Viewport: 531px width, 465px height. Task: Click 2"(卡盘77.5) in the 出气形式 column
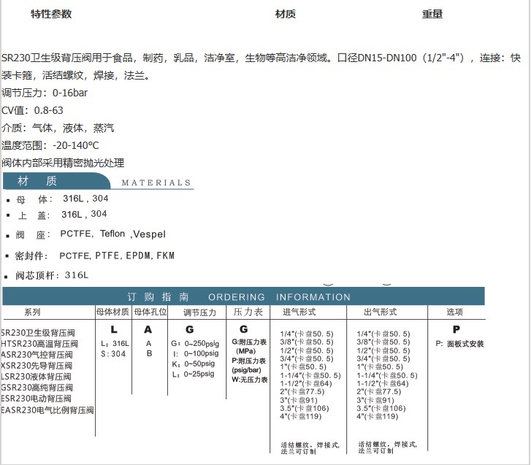coord(378,391)
